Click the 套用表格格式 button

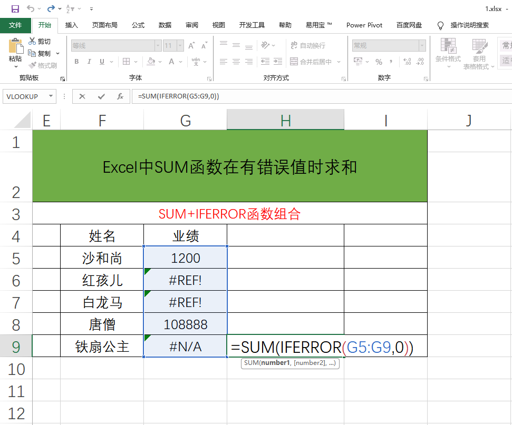point(479,54)
